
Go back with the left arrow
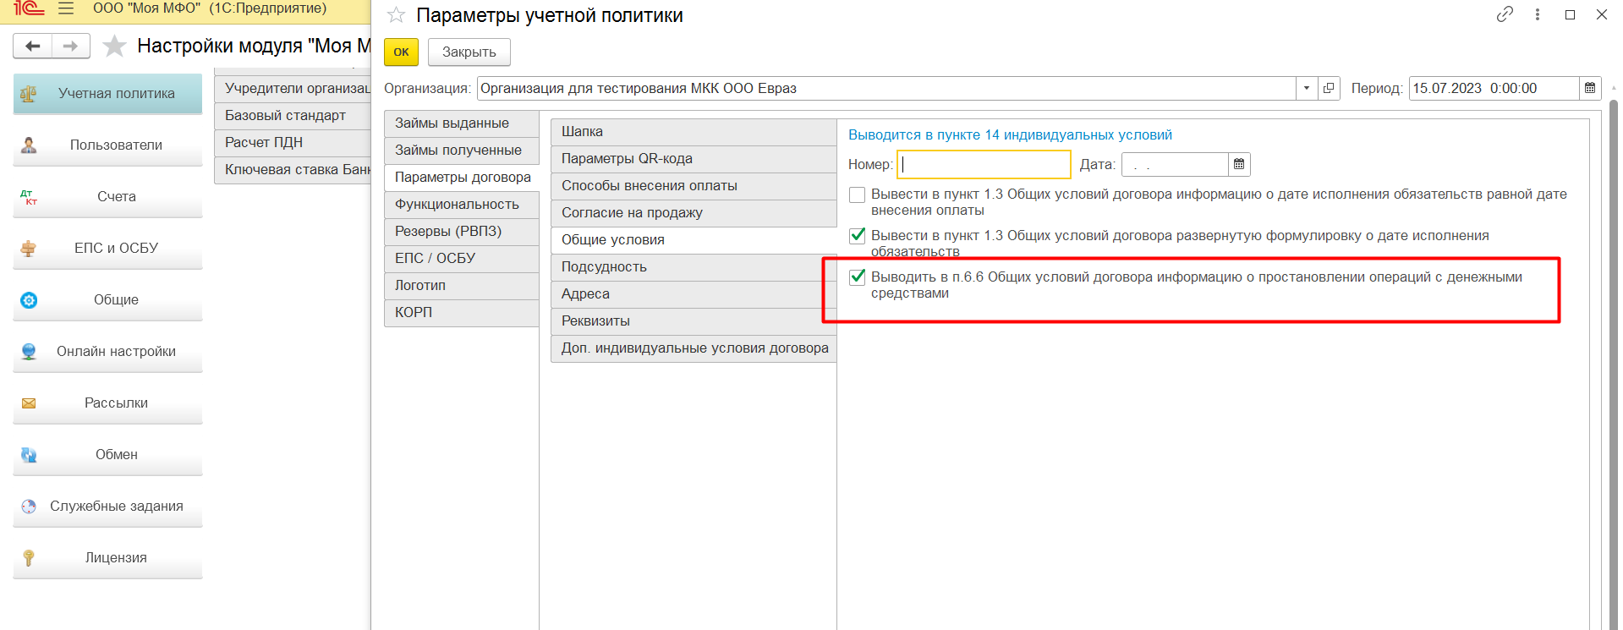pos(33,46)
